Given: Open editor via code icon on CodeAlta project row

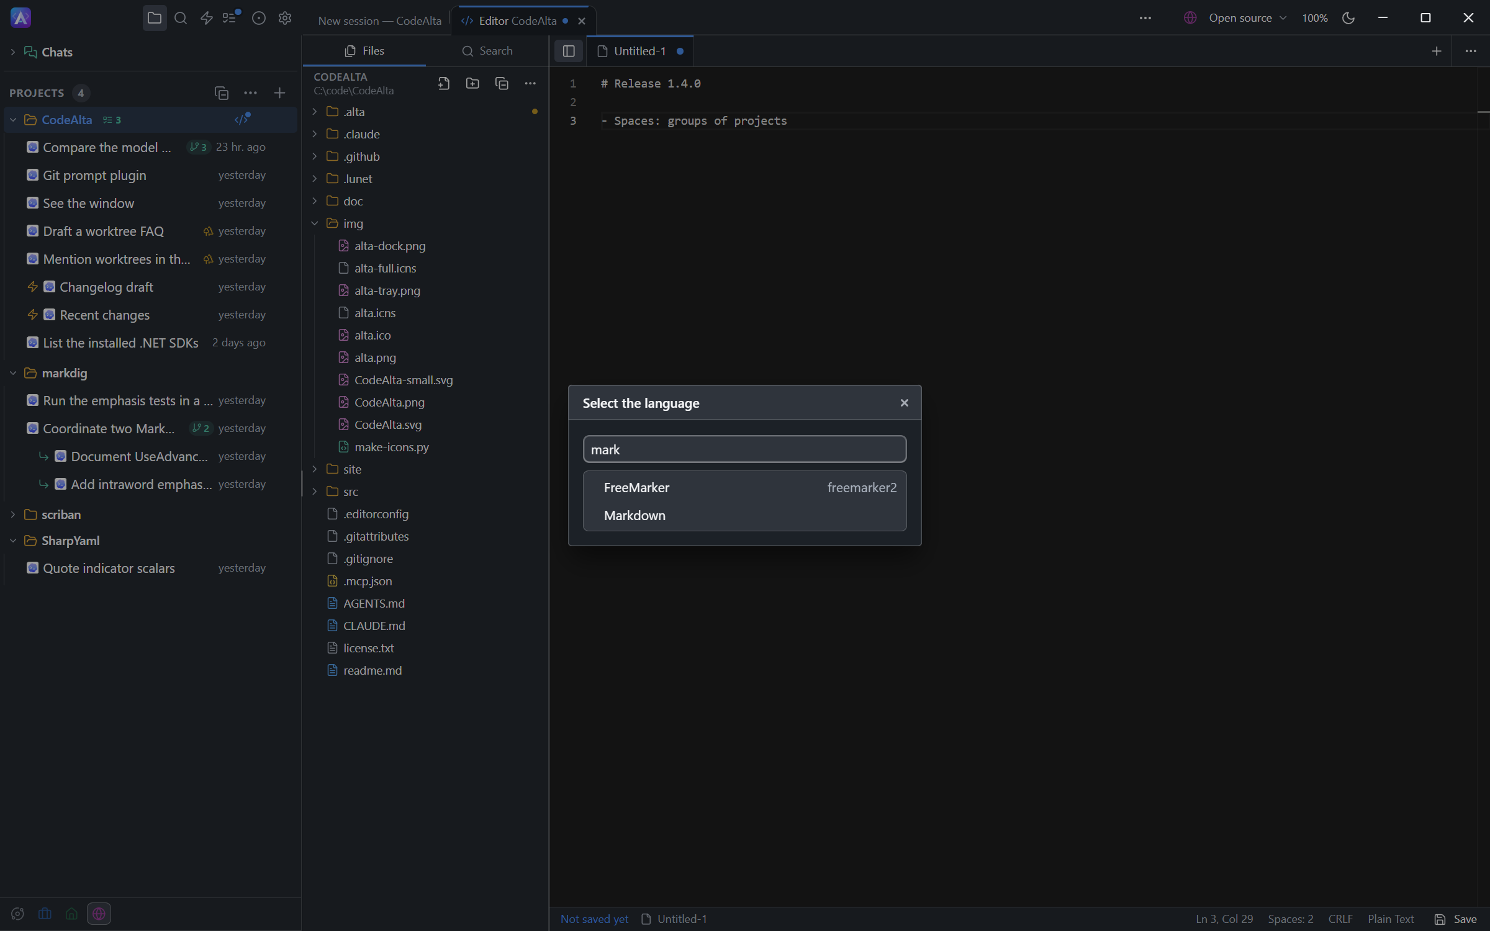Looking at the screenshot, I should pyautogui.click(x=242, y=119).
